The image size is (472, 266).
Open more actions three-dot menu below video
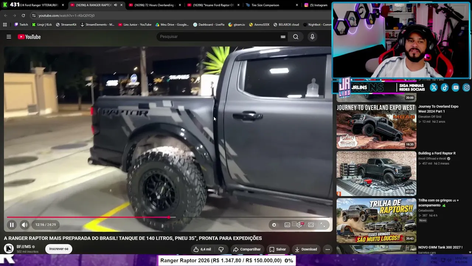[327, 249]
